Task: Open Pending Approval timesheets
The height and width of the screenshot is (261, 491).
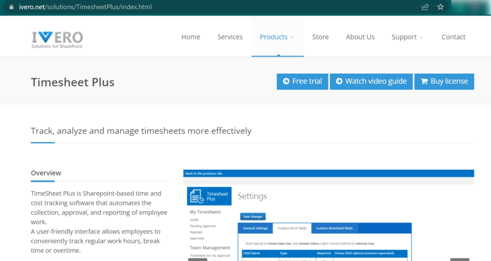Action: pos(203,226)
